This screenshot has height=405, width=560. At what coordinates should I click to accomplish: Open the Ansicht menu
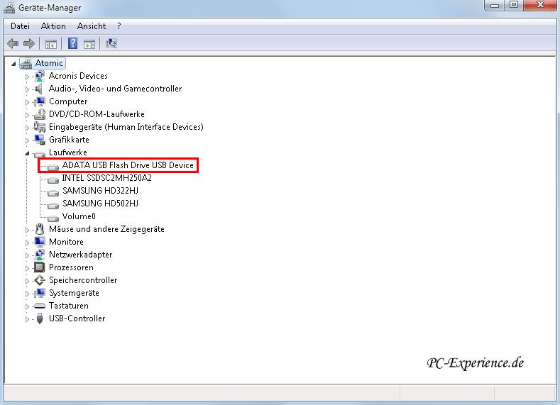click(x=92, y=26)
